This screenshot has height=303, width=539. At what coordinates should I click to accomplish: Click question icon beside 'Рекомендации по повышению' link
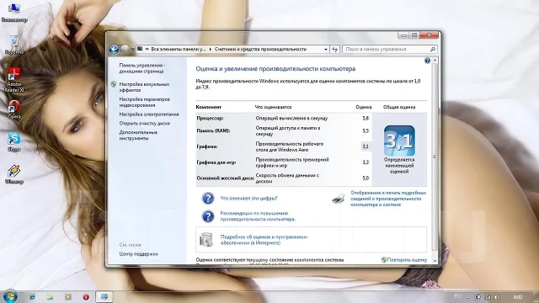point(208,216)
